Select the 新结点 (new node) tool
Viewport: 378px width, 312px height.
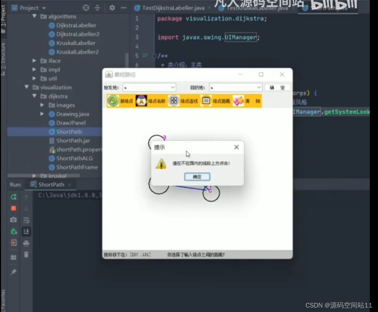pyautogui.click(x=113, y=101)
